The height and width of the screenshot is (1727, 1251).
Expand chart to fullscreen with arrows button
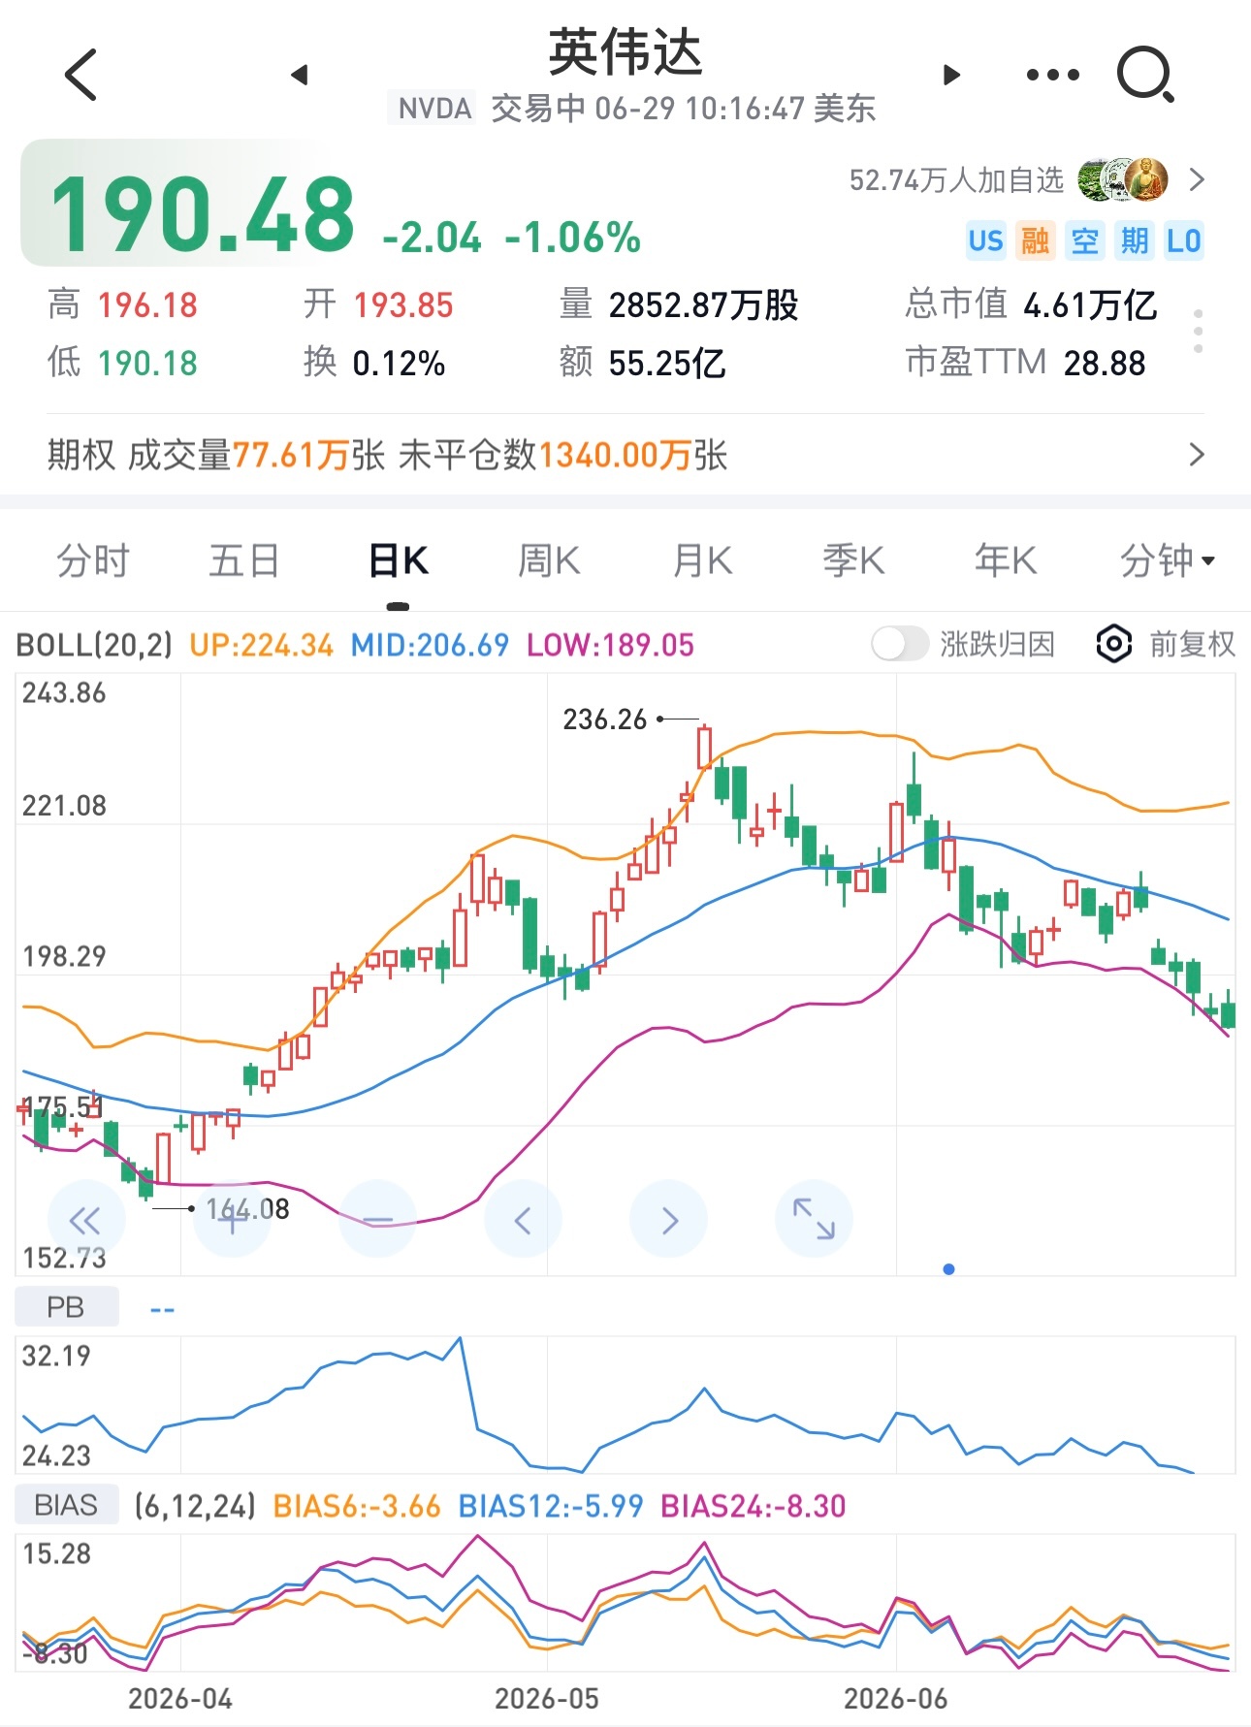(814, 1219)
